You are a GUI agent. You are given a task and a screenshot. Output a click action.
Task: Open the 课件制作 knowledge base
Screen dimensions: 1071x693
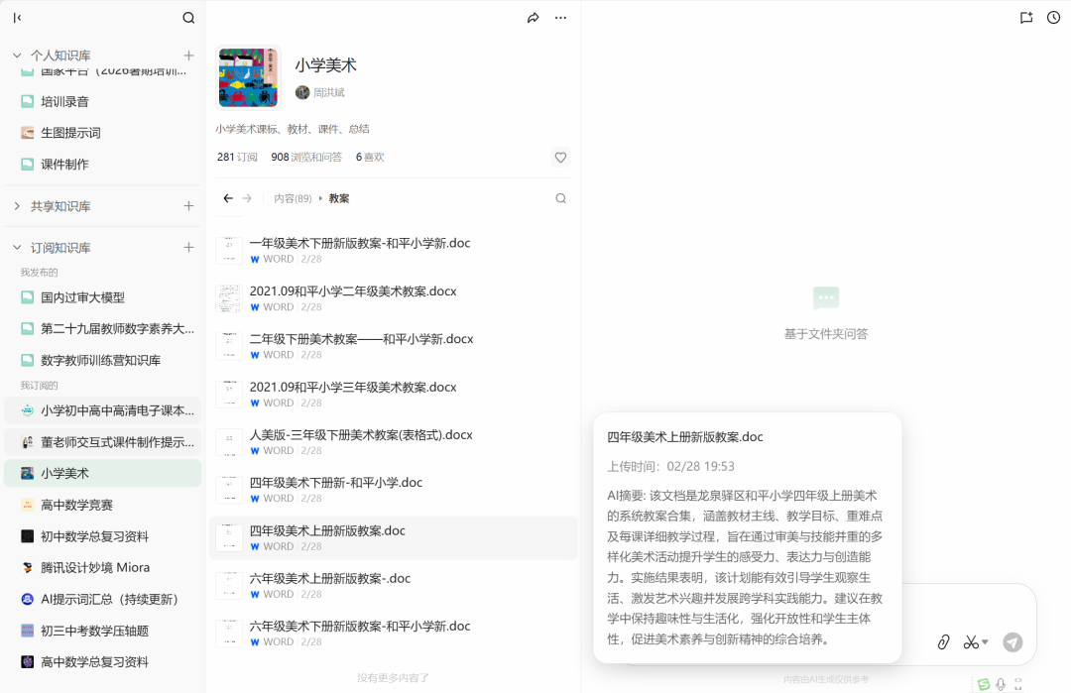(x=102, y=164)
